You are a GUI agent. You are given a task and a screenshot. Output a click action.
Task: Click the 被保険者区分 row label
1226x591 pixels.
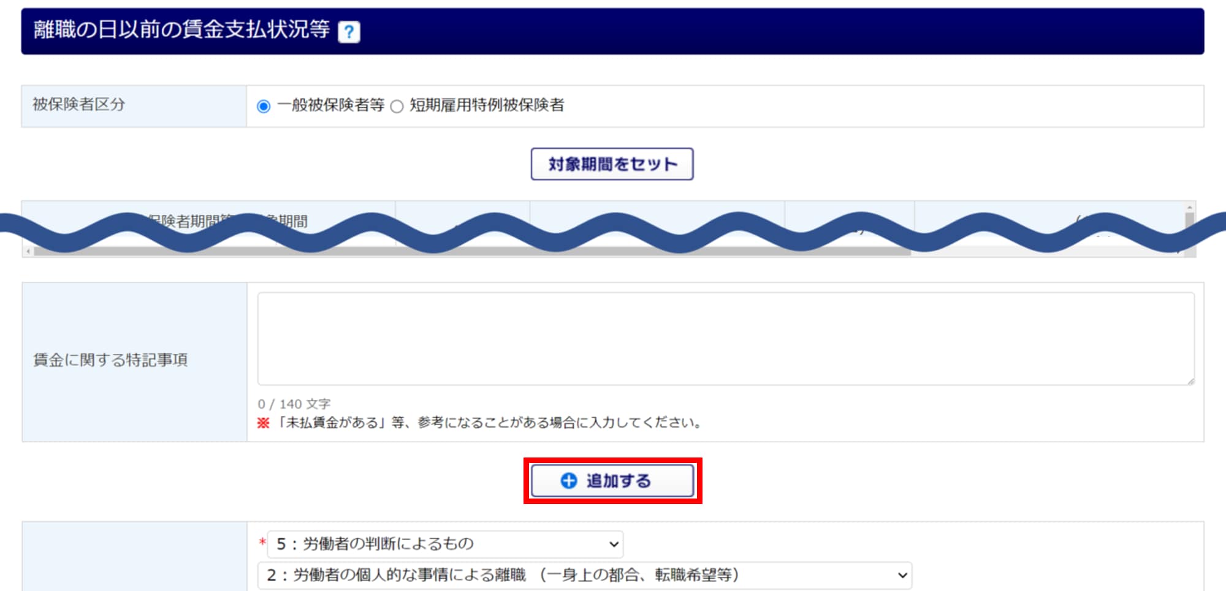tap(78, 105)
